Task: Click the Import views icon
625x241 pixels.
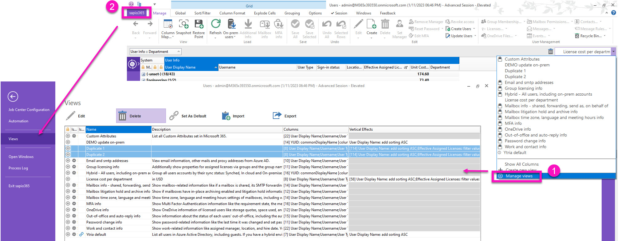Action: pyautogui.click(x=226, y=116)
